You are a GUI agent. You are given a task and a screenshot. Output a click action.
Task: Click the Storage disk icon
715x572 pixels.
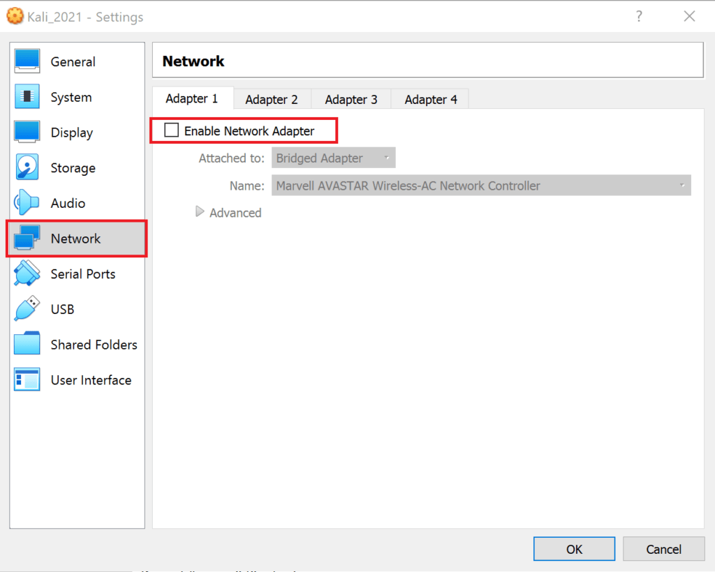pyautogui.click(x=27, y=167)
